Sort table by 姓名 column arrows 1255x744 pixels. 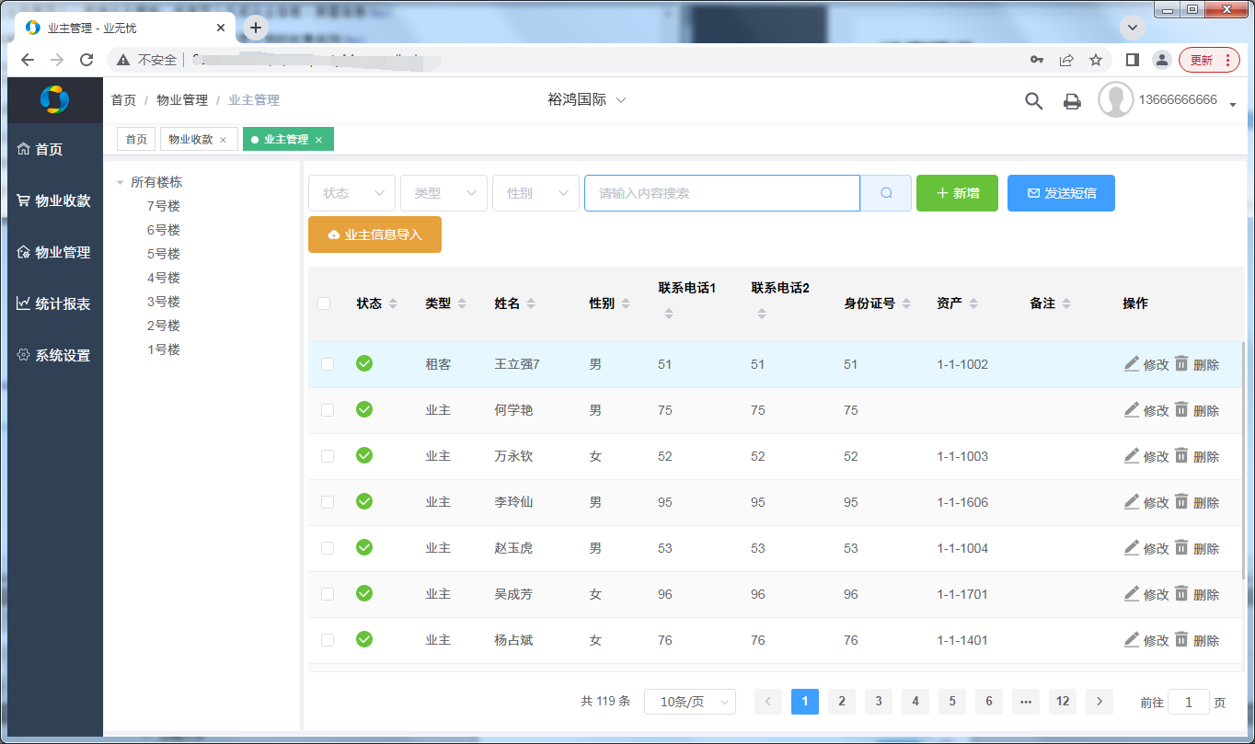coord(531,303)
